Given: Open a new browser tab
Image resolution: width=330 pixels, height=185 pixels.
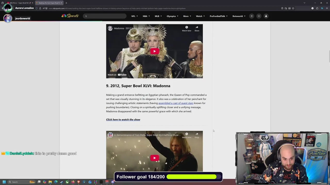Looking at the screenshot, I should click(66, 3).
